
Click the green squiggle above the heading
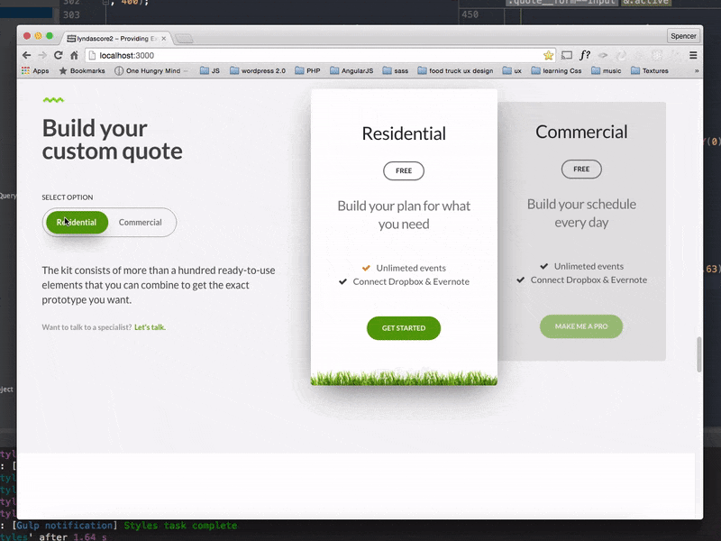point(53,99)
